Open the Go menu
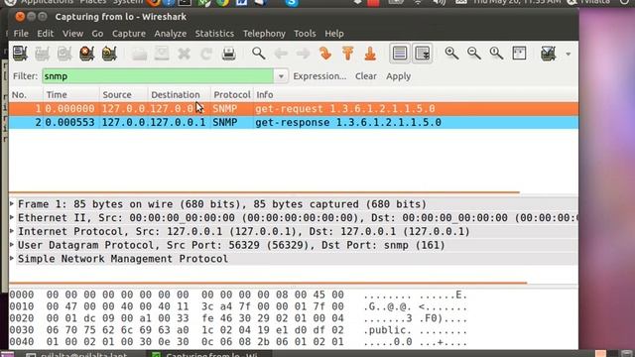 97,34
